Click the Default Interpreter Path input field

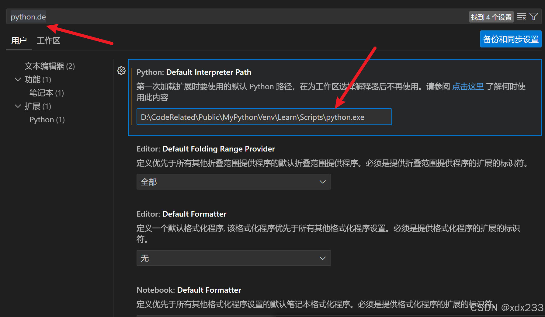tap(264, 117)
